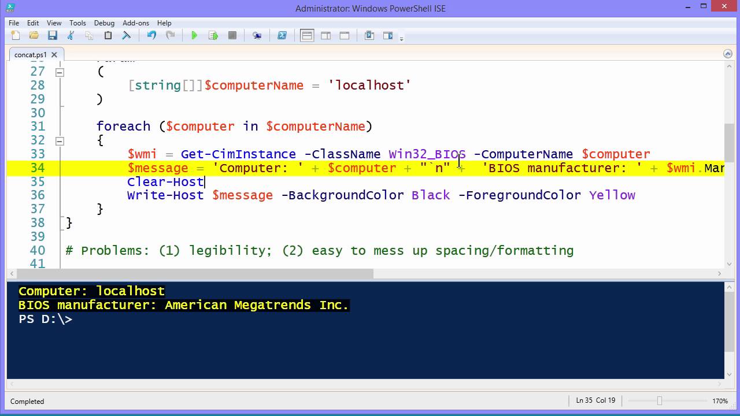Click '$message' on highlighted line 34

point(158,168)
